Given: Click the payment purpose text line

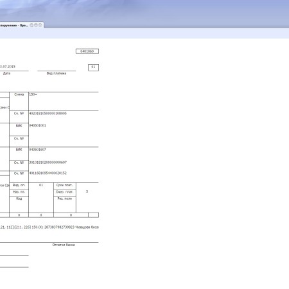Looking at the screenshot, I should 49,227.
